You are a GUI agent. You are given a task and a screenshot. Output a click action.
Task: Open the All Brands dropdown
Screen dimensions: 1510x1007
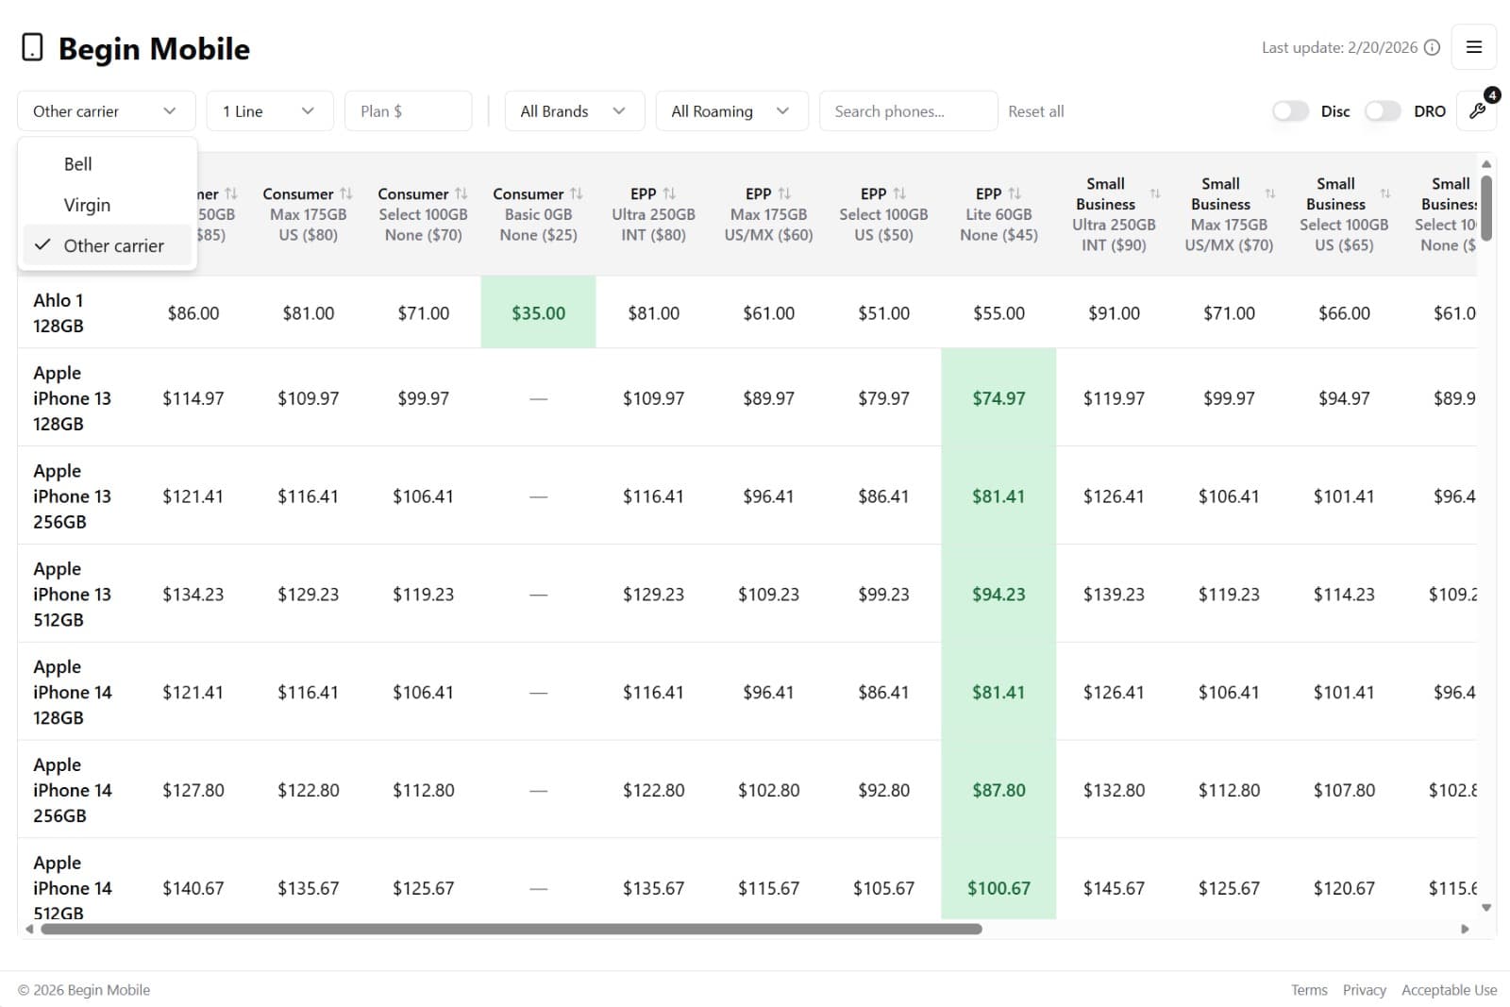[x=574, y=111]
